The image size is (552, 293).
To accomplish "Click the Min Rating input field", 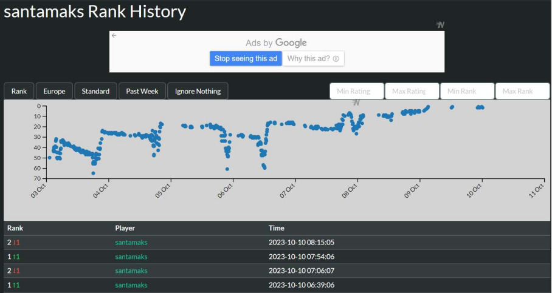I will tap(357, 91).
